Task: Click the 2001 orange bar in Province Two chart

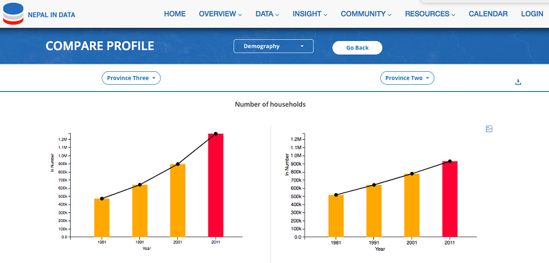Action: (412, 205)
